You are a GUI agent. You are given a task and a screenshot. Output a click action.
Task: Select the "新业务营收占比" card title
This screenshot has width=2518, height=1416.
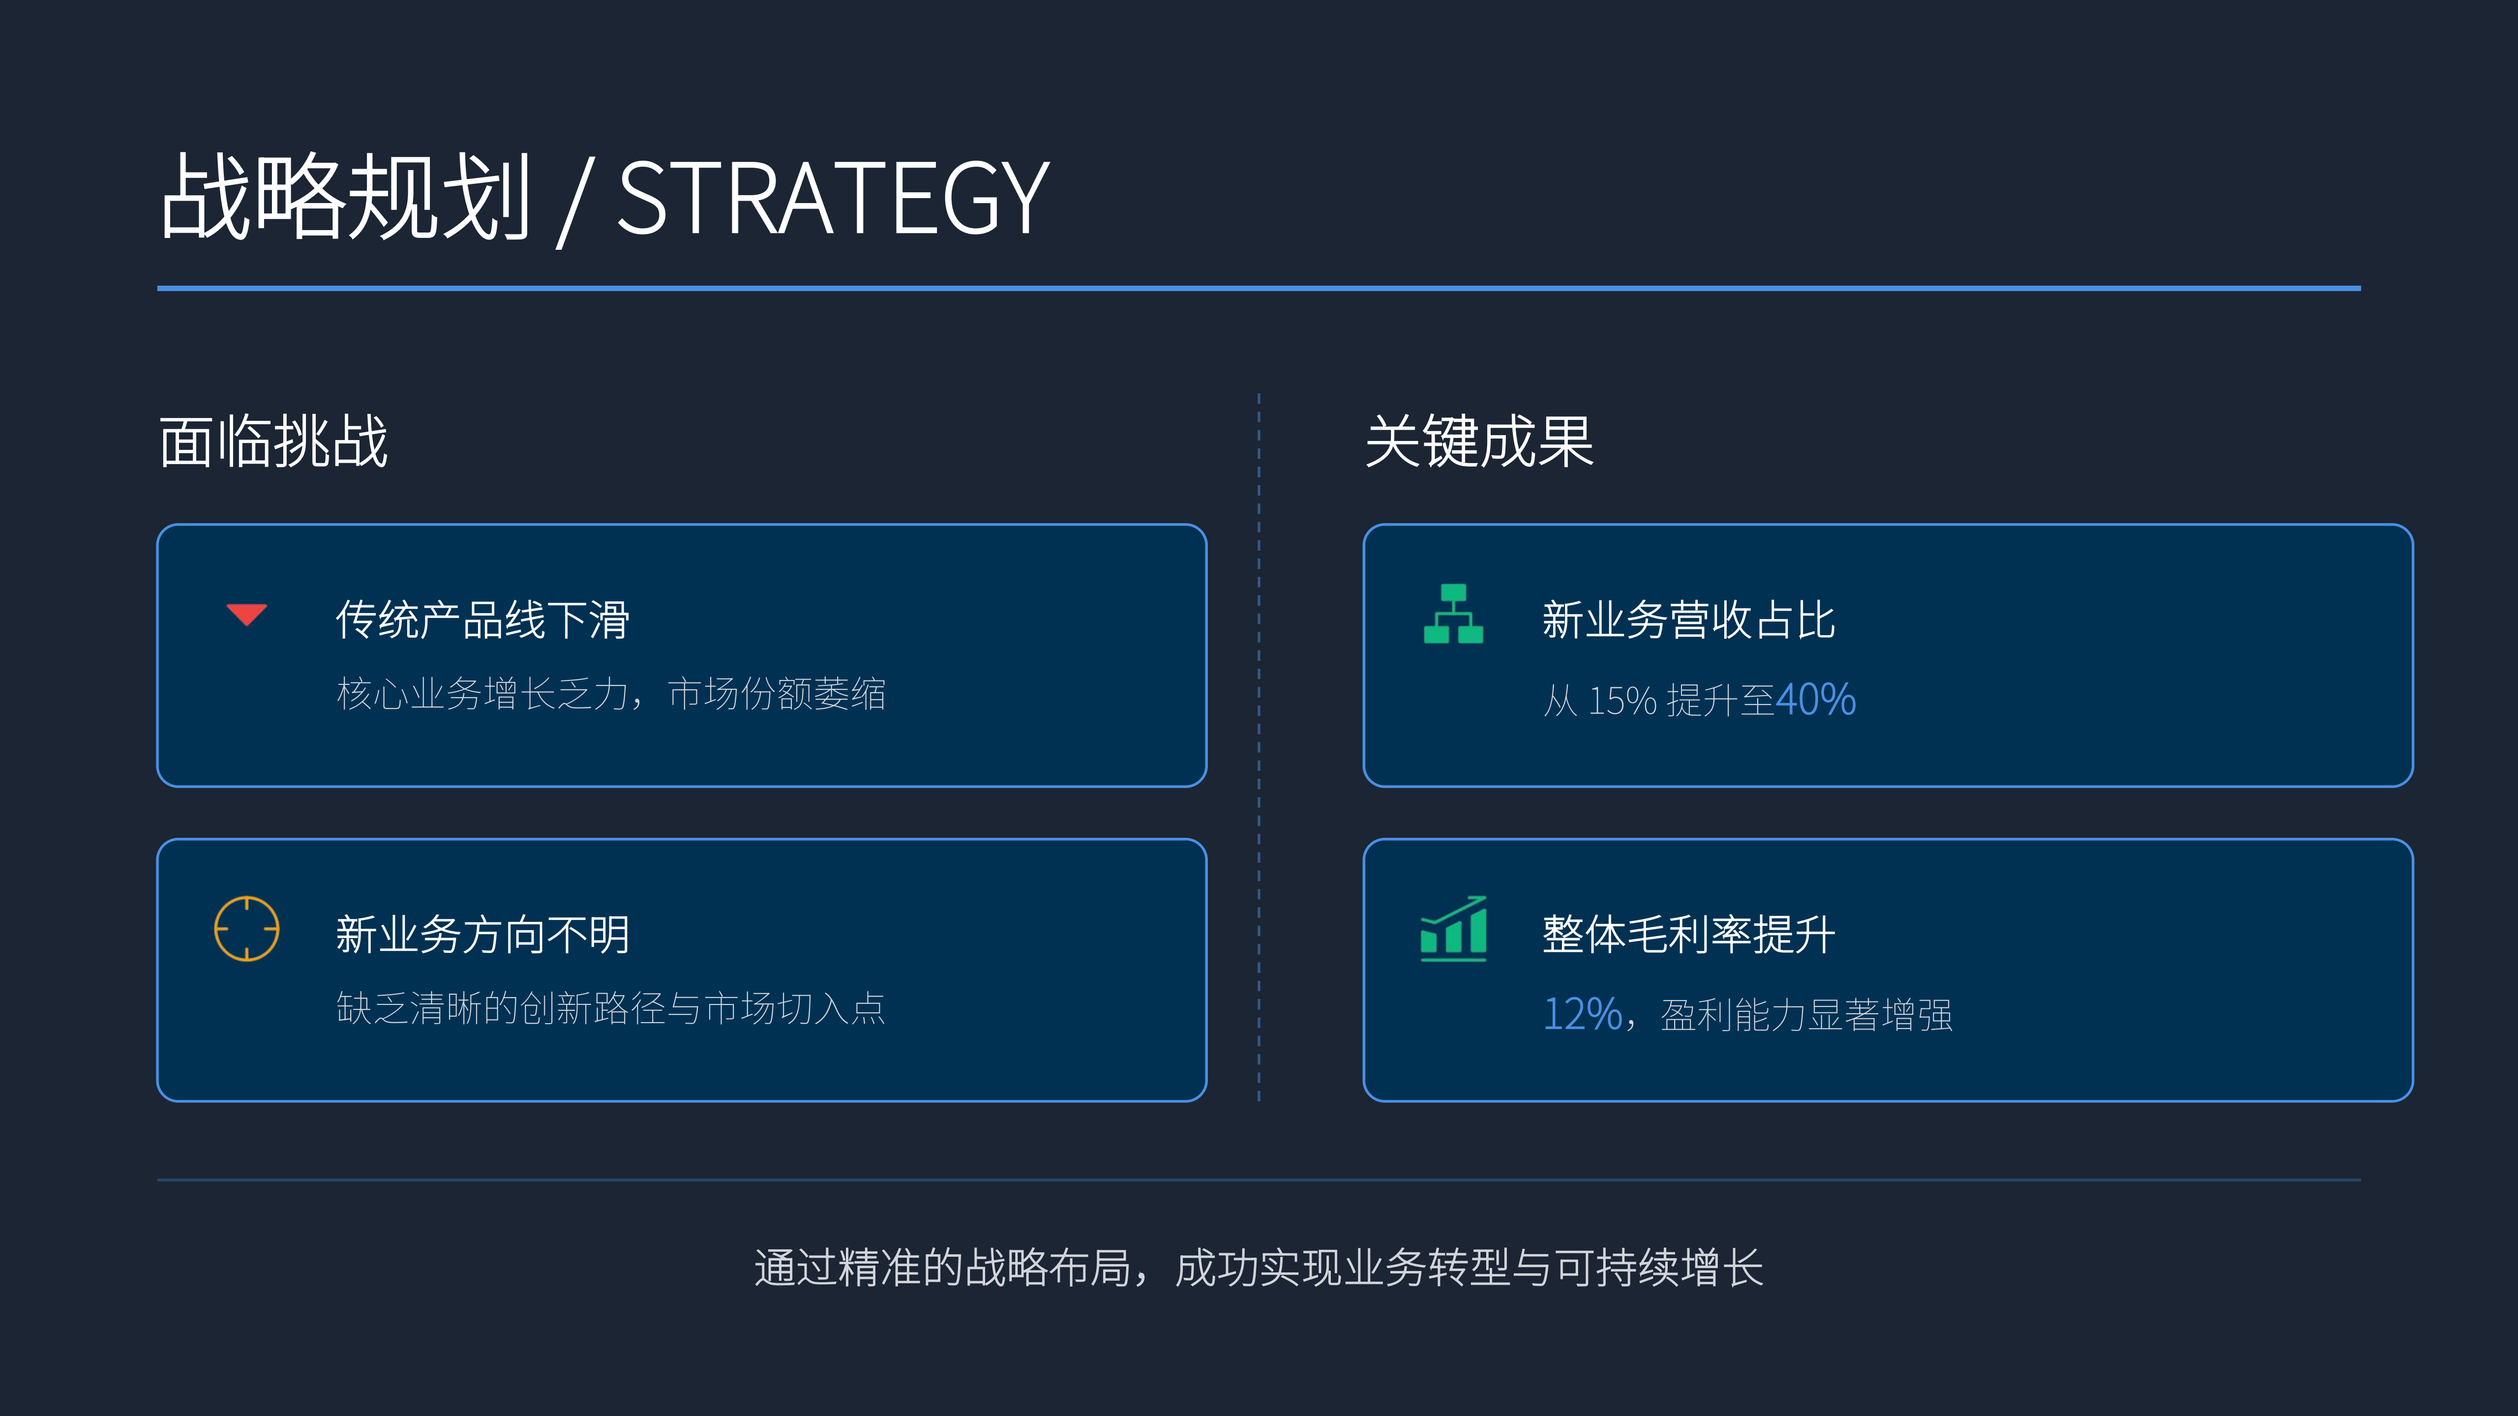[1689, 620]
